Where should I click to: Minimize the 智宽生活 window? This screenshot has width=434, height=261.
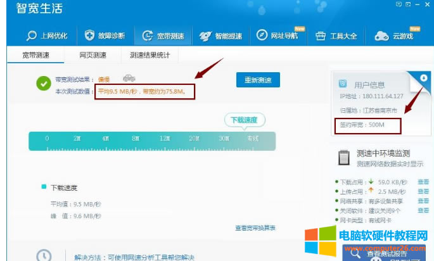[418, 4]
